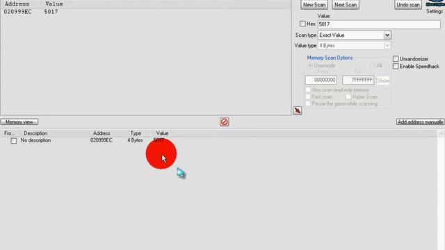Toggle Hyper Scan checkbox

coord(348,97)
